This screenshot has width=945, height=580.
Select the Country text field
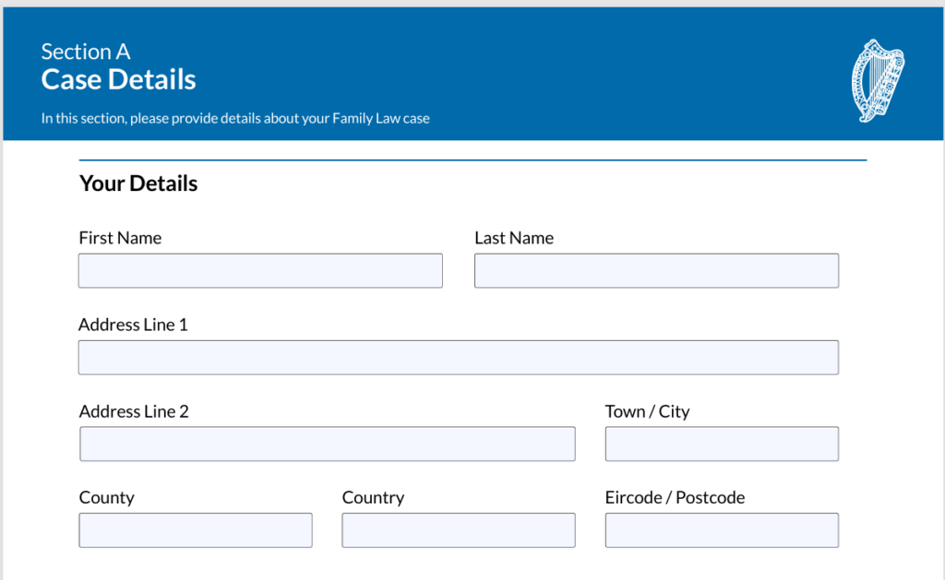pos(458,531)
